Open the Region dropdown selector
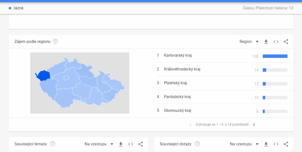The width and height of the screenshot is (302, 152). pyautogui.click(x=249, y=42)
